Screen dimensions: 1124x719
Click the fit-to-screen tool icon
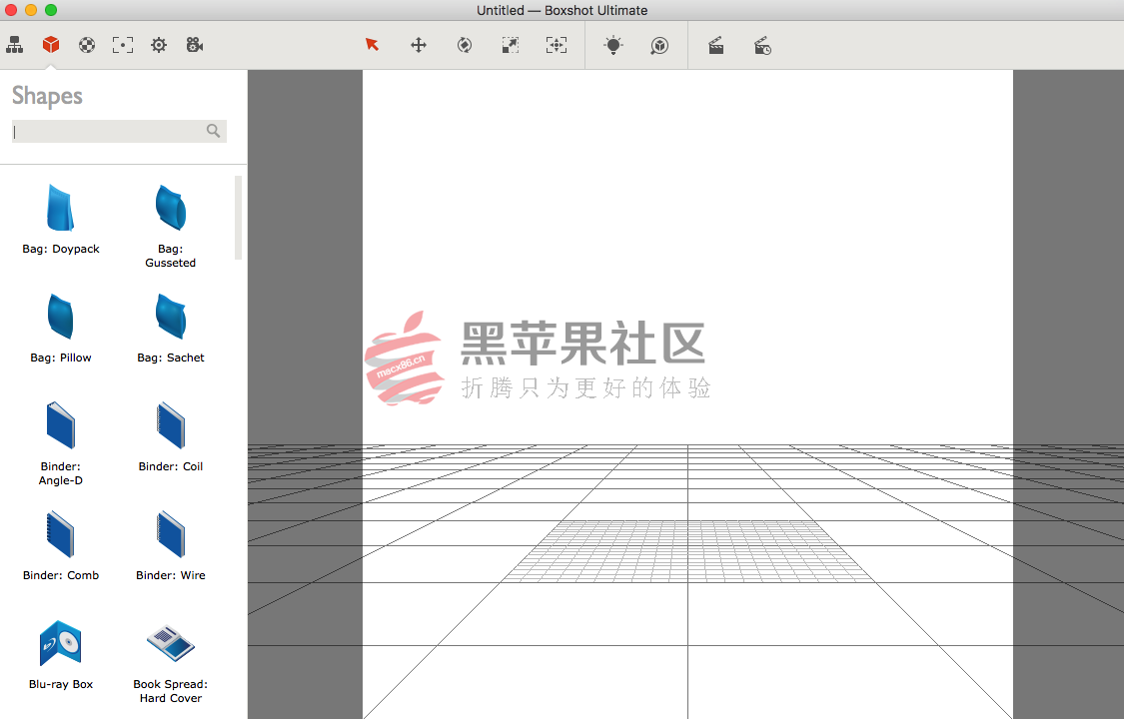(557, 45)
